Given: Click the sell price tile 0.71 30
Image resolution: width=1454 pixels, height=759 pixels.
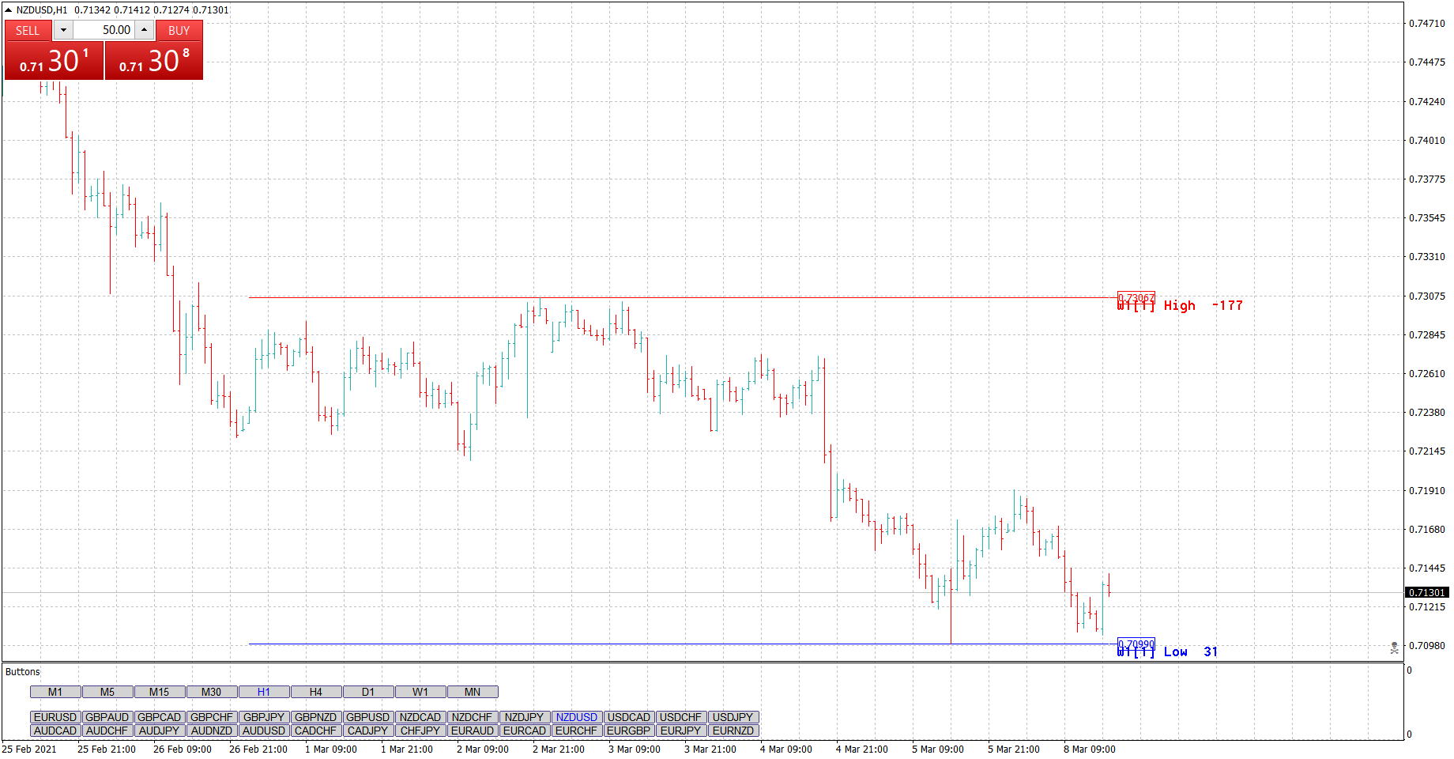Looking at the screenshot, I should point(54,61).
